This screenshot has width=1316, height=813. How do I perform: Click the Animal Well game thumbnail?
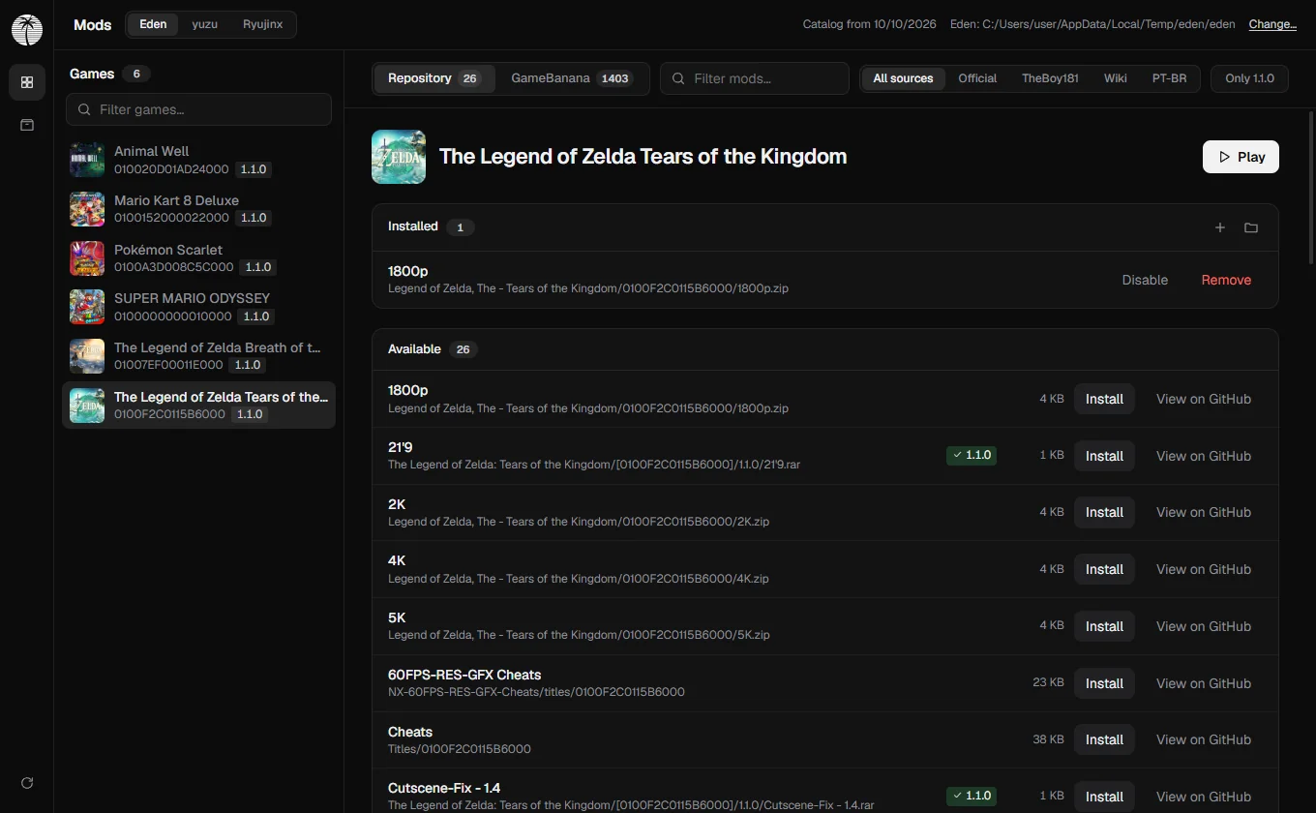pos(87,160)
